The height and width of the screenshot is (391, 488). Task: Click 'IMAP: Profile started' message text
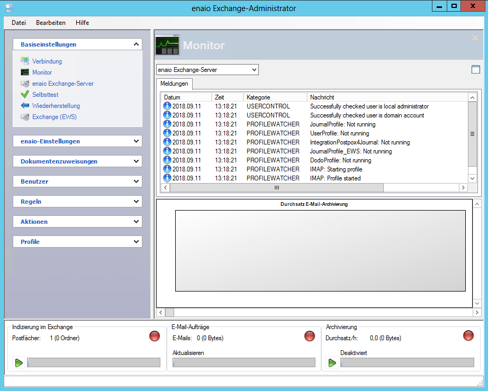coord(335,178)
